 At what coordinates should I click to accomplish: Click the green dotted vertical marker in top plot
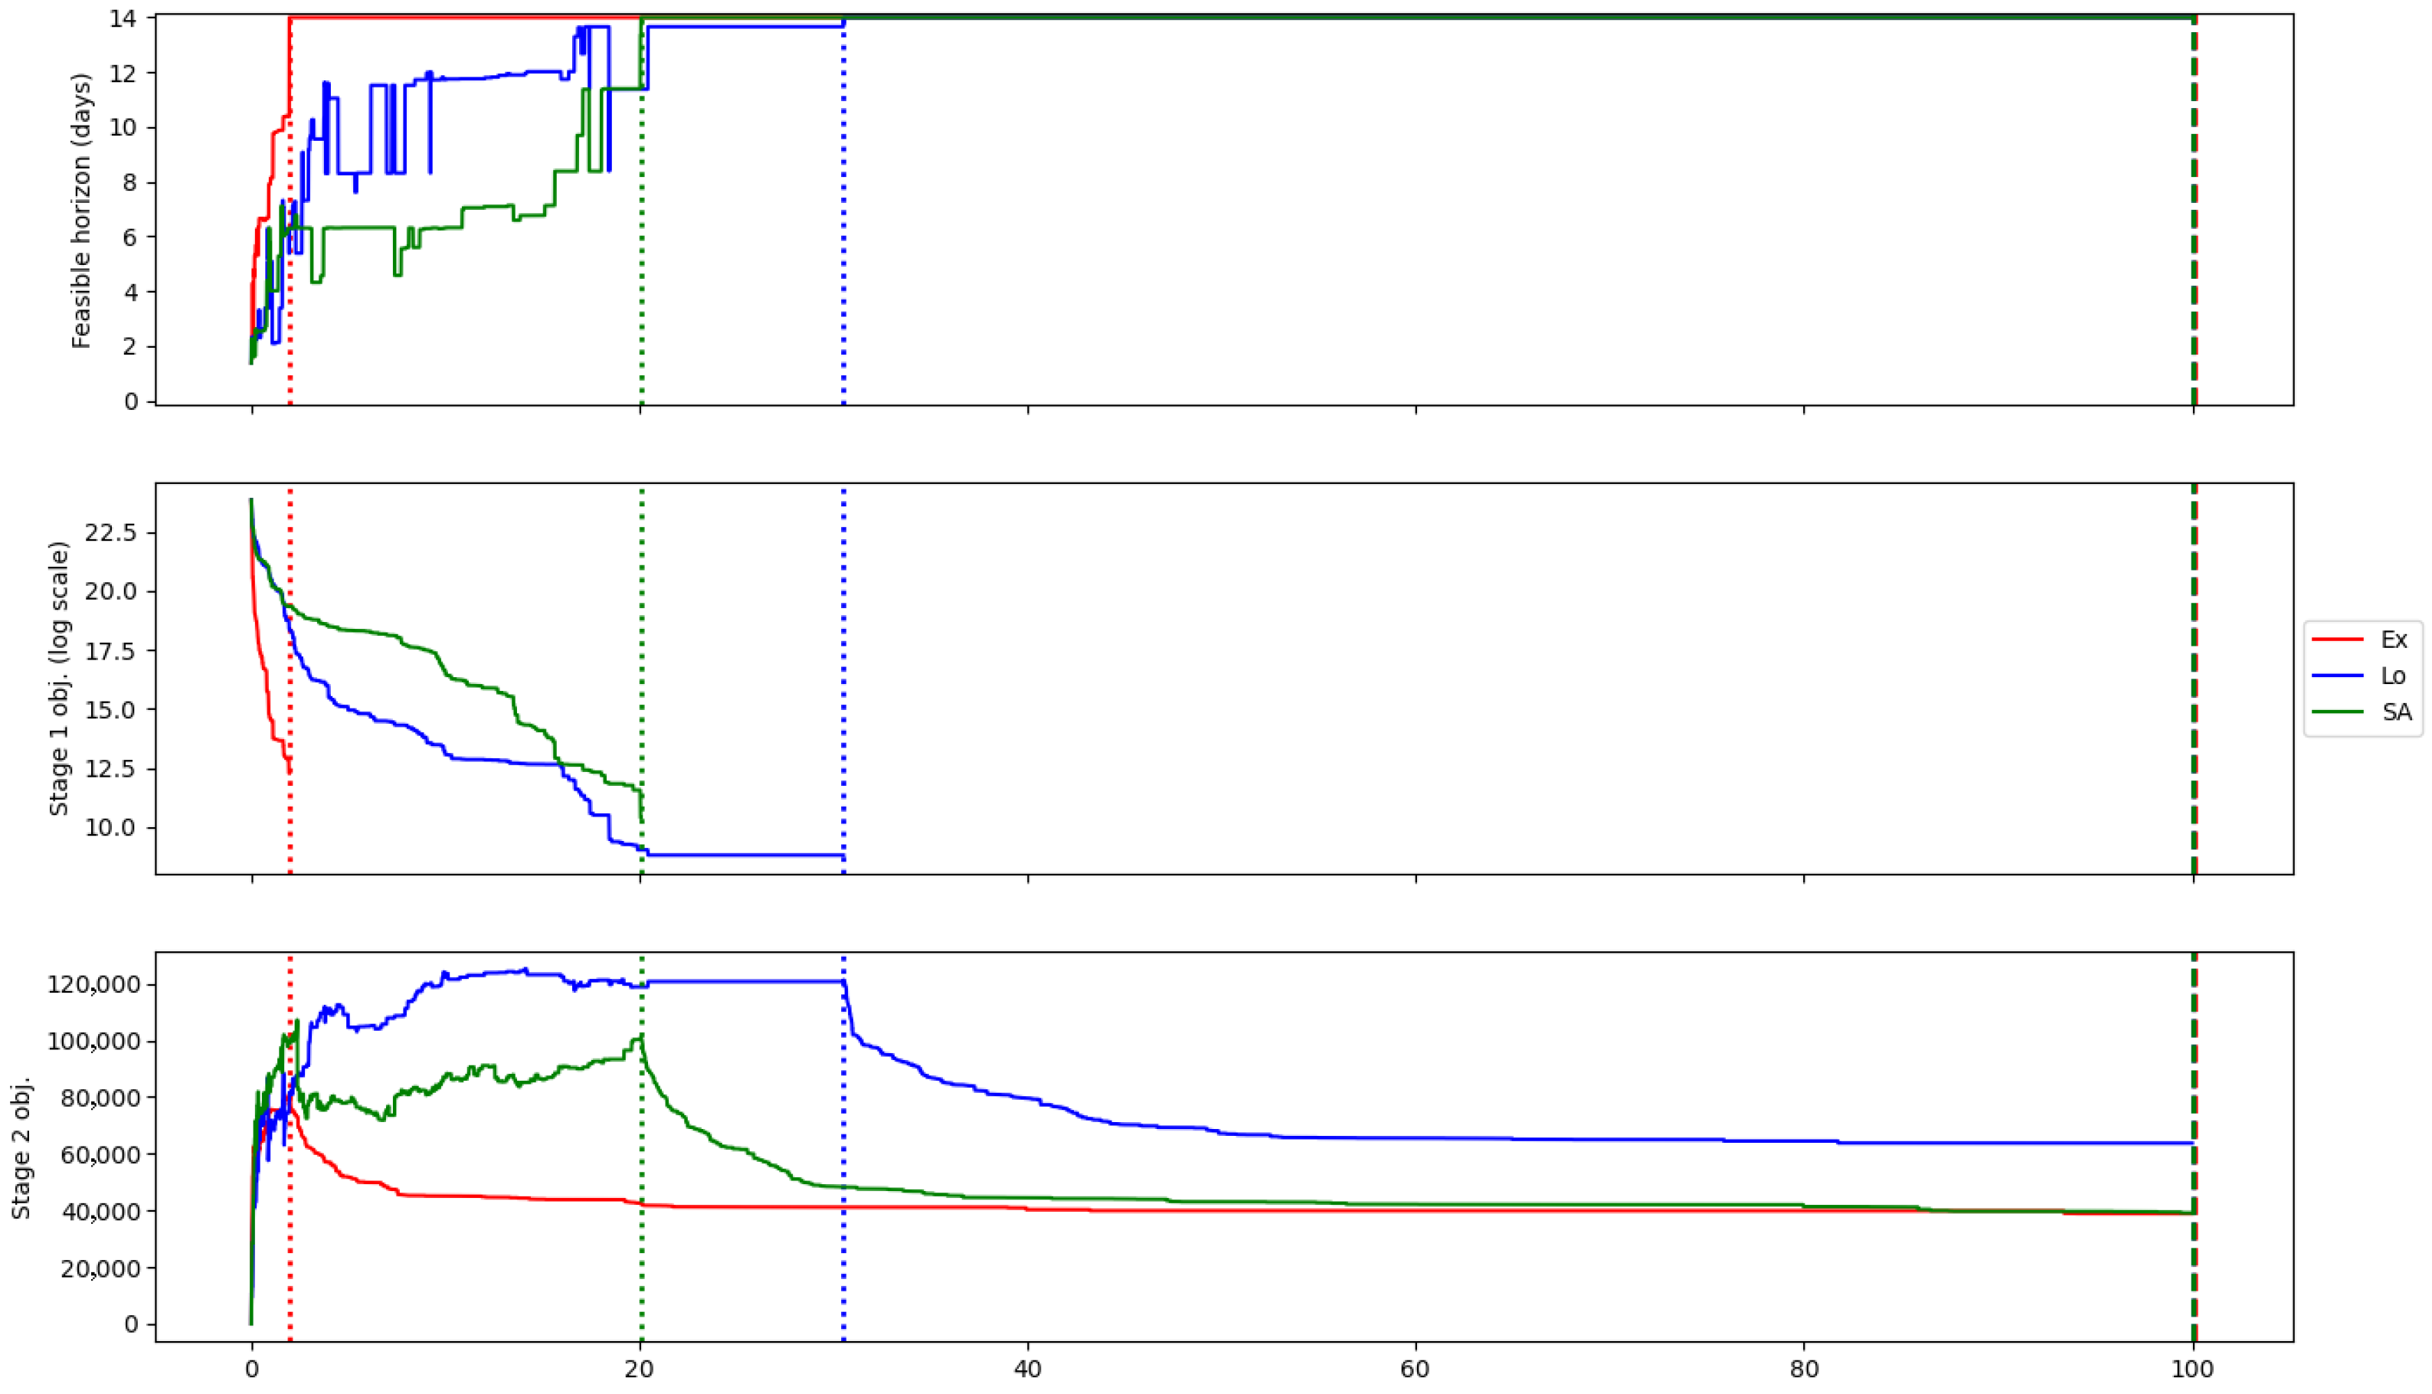click(x=642, y=210)
